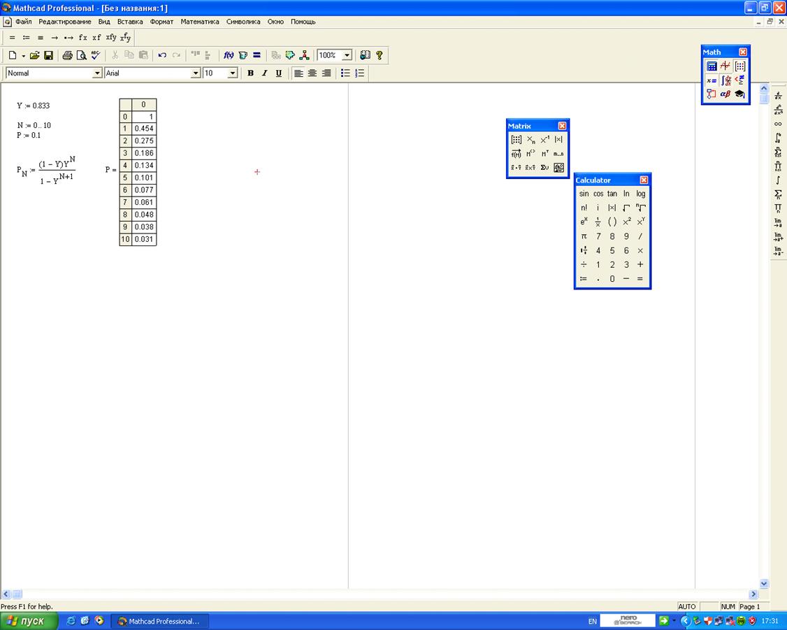Open the Graph palette in Math panel
Screen dimensions: 787x630
(x=725, y=66)
